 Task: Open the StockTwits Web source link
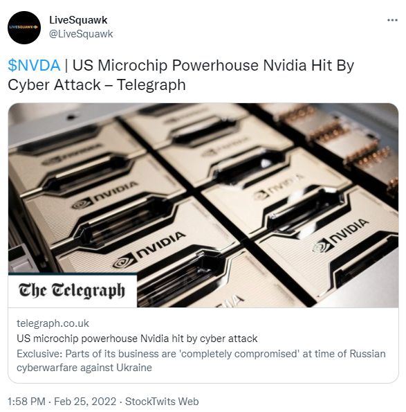162,402
